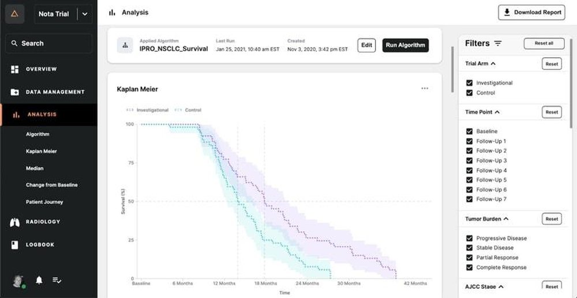Open the Nota Trial dropdown arrow
The width and height of the screenshot is (577, 298).
click(x=85, y=14)
